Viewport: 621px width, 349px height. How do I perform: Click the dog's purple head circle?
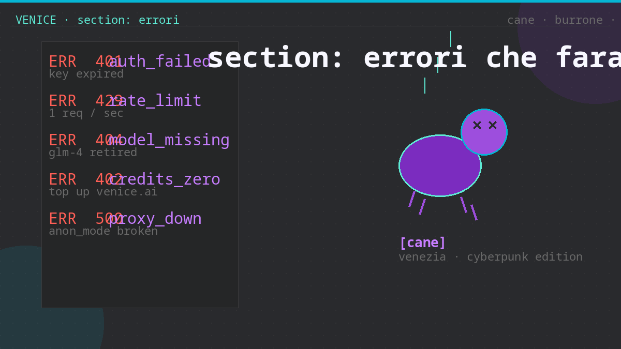484,132
